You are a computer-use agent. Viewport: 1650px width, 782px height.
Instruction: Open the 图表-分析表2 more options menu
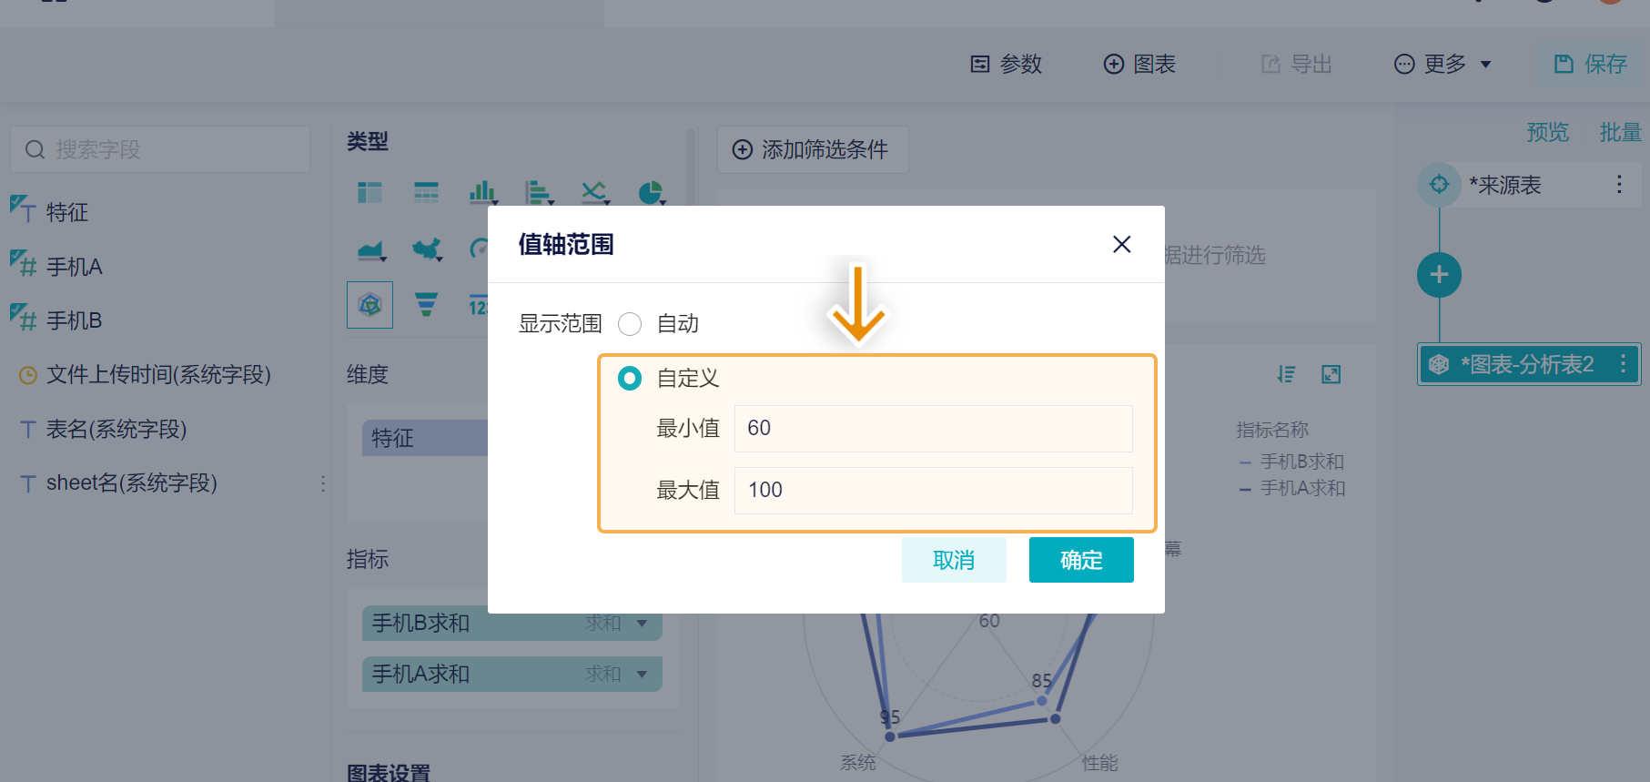(x=1623, y=364)
